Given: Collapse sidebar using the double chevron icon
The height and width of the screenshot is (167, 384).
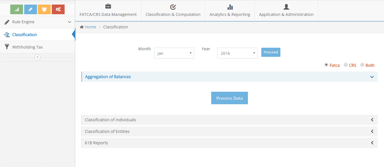Looking at the screenshot, I should (x=37, y=57).
